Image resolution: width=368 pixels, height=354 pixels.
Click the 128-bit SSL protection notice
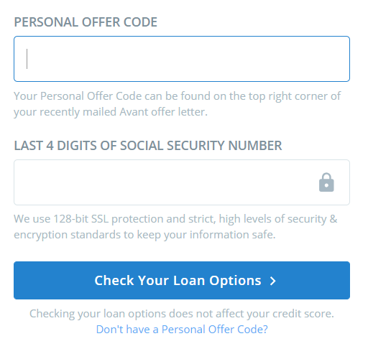175,227
